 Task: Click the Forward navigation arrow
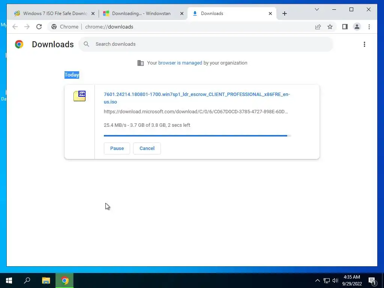point(27,27)
